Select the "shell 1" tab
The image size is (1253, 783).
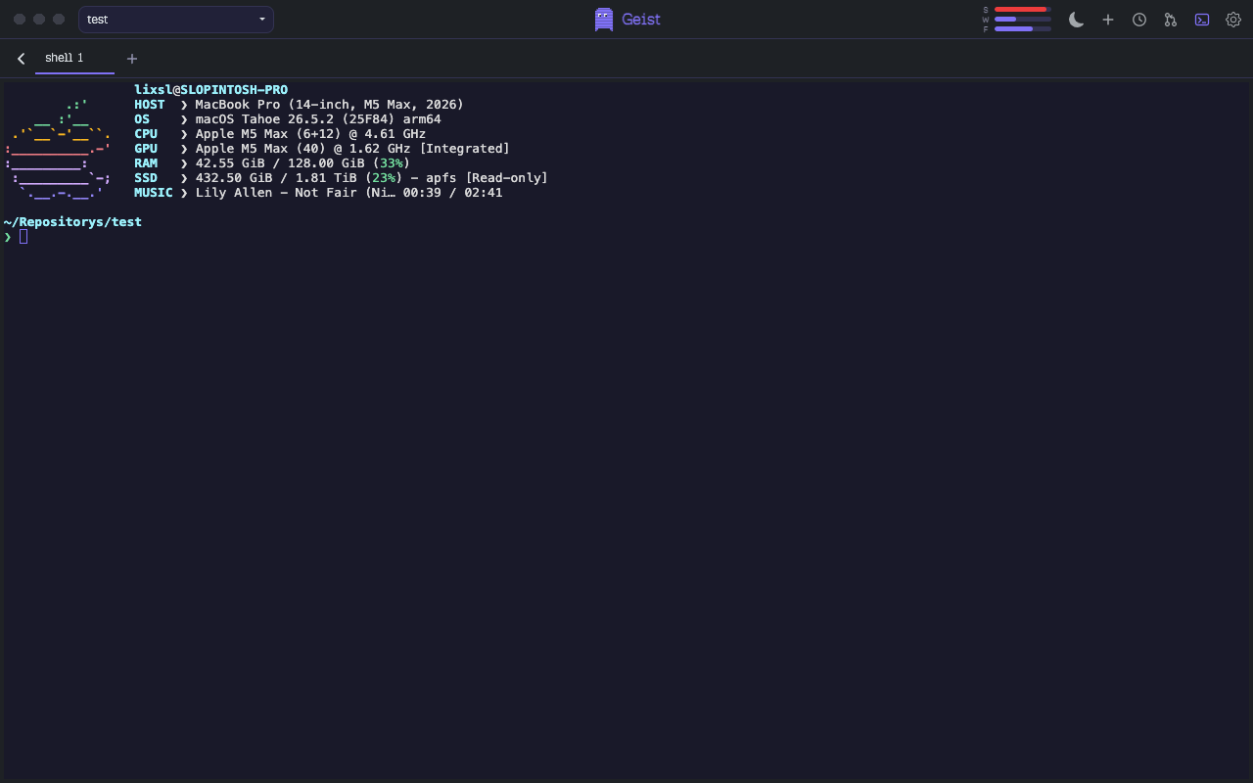[74, 59]
